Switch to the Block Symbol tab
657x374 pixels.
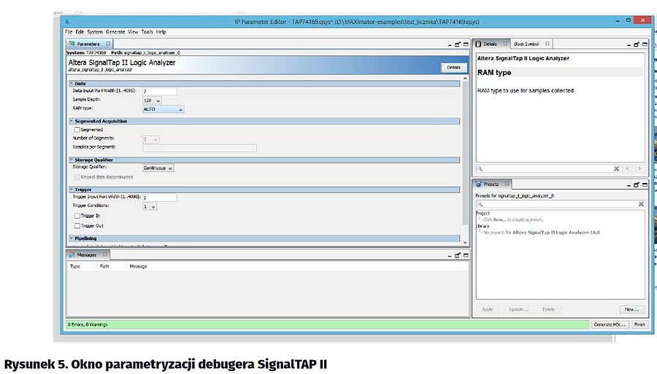coord(526,44)
